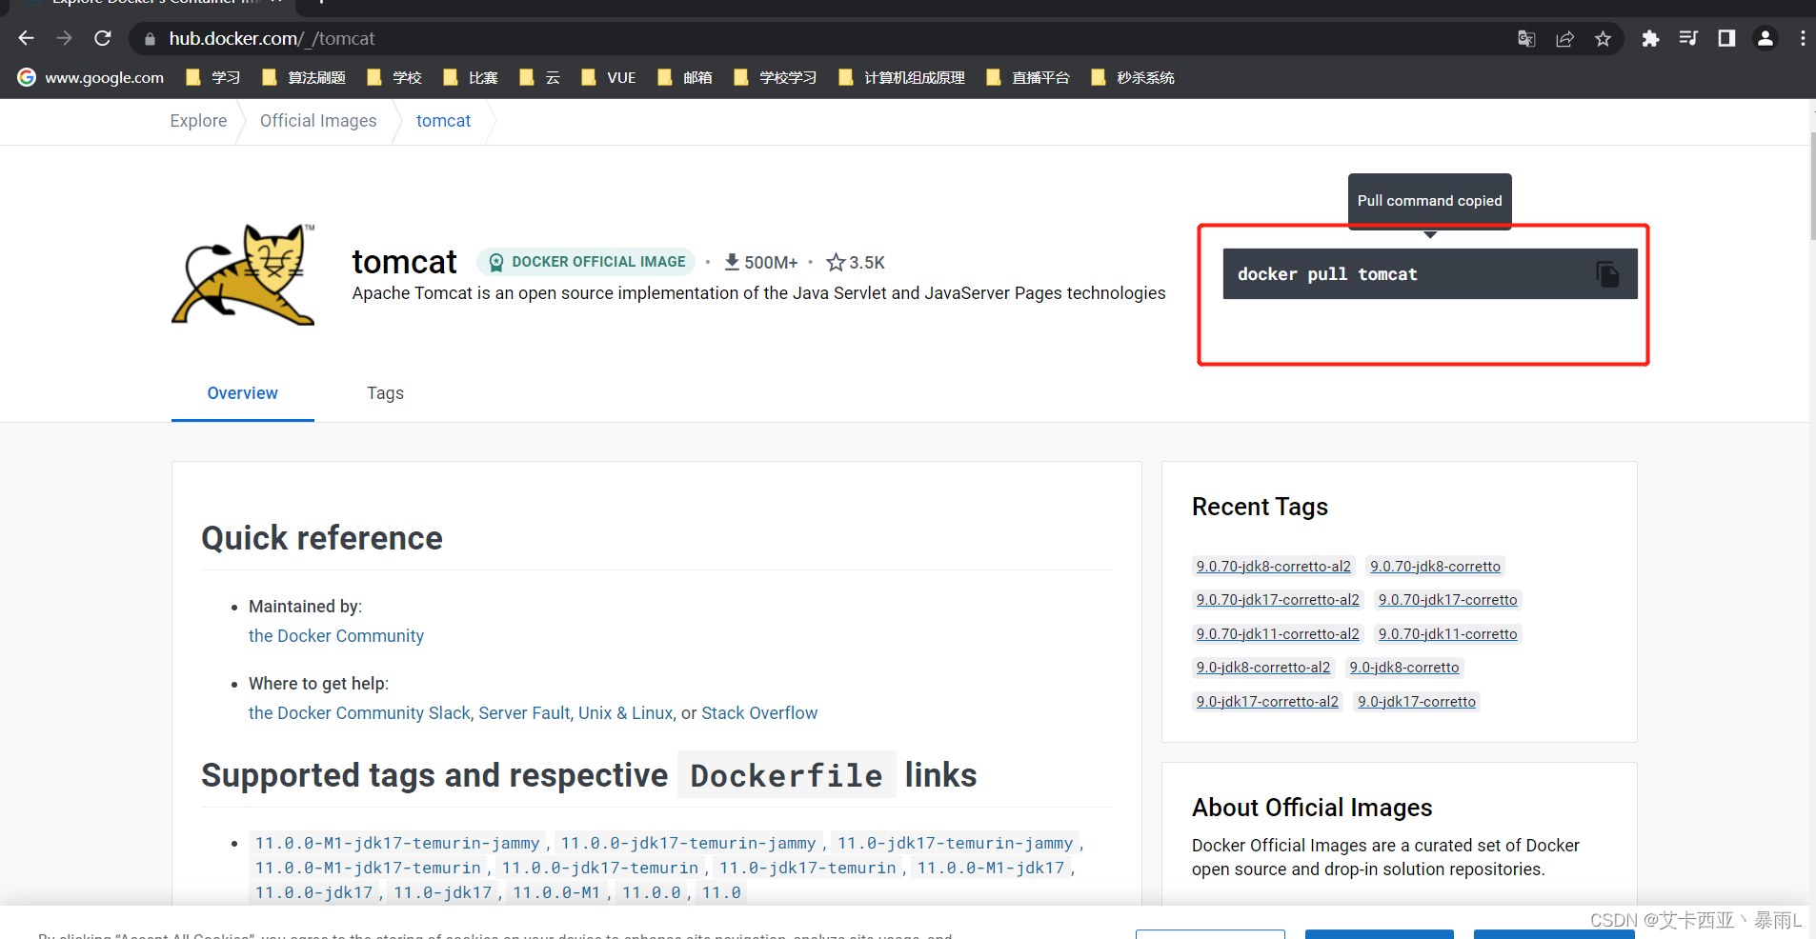Open the Server Fault link
The height and width of the screenshot is (939, 1816).
524,713
